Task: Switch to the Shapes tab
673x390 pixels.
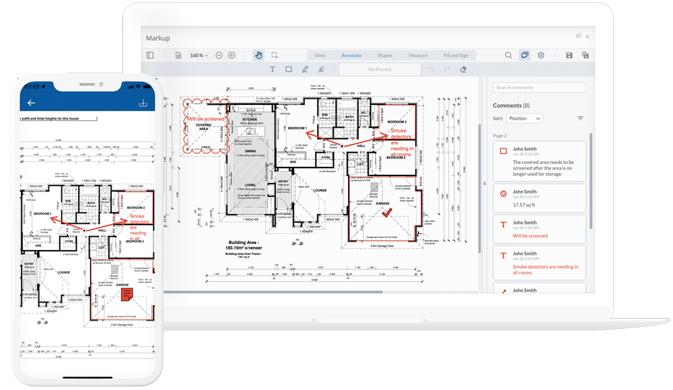Action: click(385, 55)
